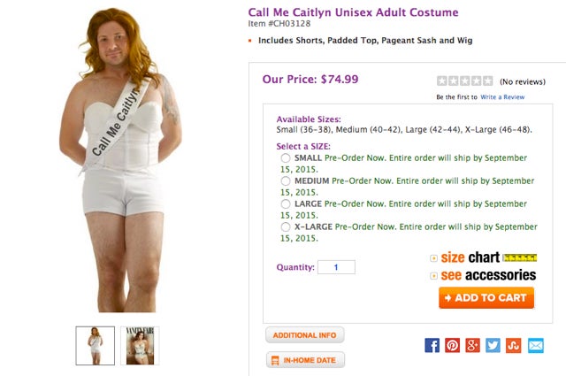Add the costume to cart

[486, 298]
